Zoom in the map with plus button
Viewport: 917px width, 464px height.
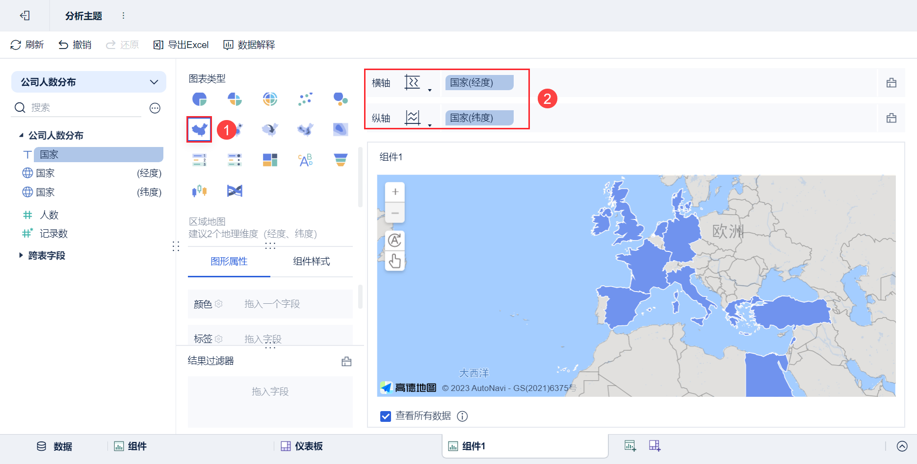click(x=395, y=192)
